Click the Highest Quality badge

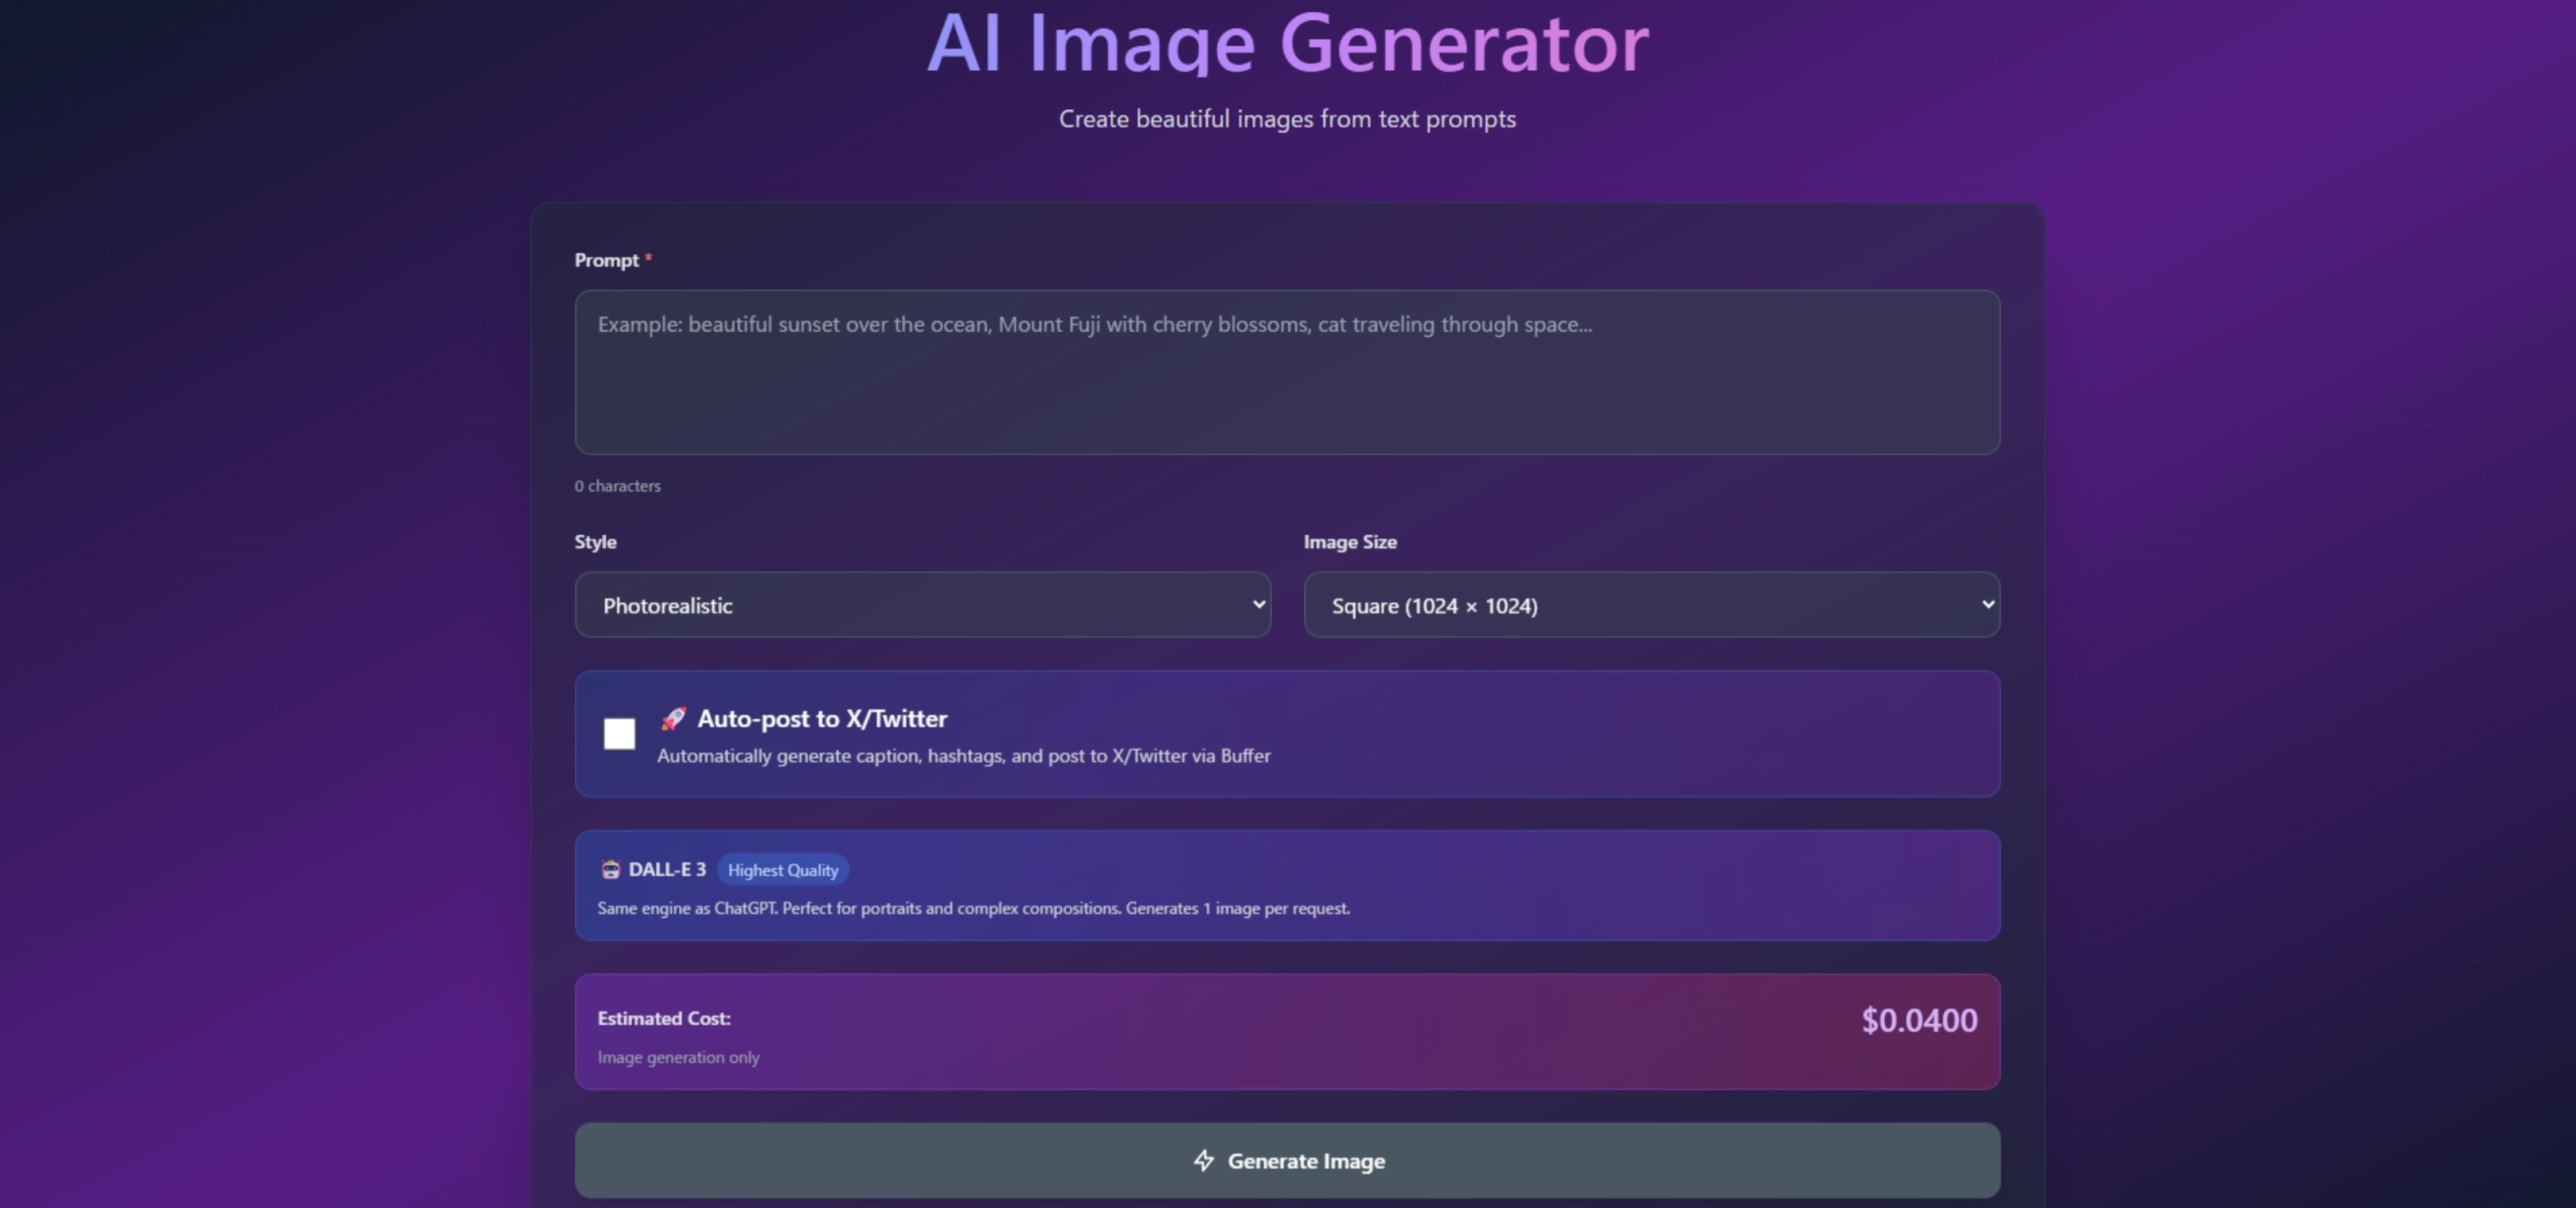(x=782, y=870)
